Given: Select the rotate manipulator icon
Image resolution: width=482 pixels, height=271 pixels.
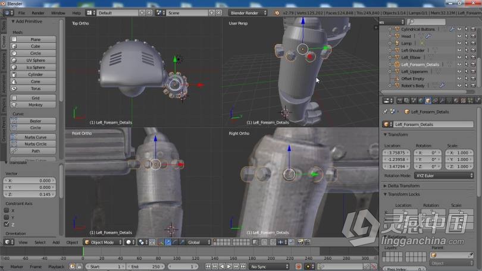Looking at the screenshot, I should (175, 242).
